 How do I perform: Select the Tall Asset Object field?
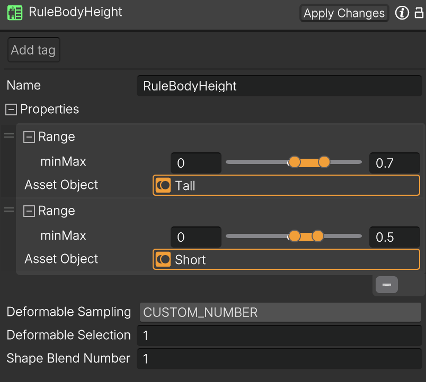click(286, 185)
